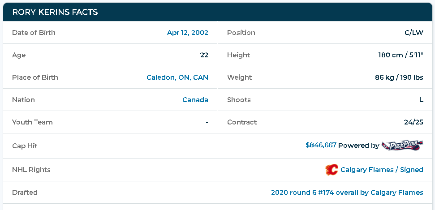Open the Caledon, ON, CAN birthplace link
435x210 pixels.
click(x=177, y=77)
